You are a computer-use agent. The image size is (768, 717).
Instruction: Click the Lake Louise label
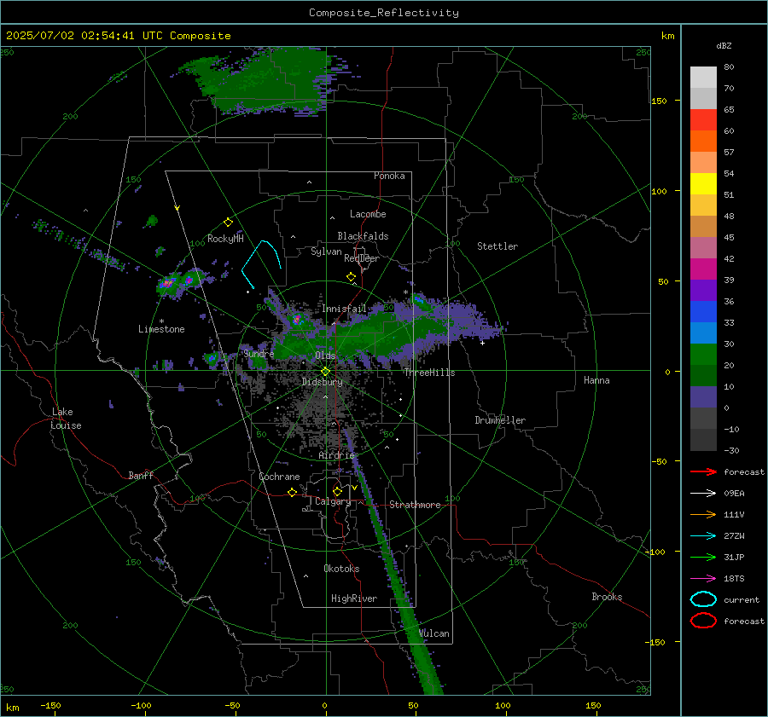(66, 419)
